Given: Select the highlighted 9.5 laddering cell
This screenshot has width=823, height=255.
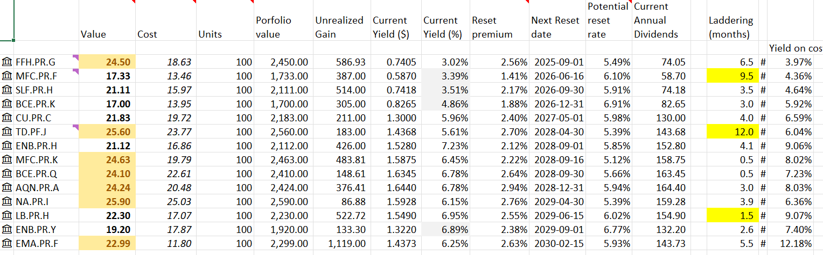Looking at the screenshot, I should tap(733, 76).
